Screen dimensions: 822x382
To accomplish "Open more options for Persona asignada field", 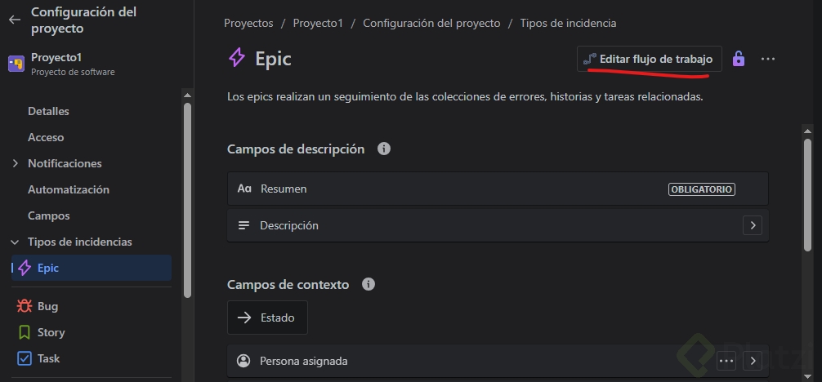I will pyautogui.click(x=726, y=360).
